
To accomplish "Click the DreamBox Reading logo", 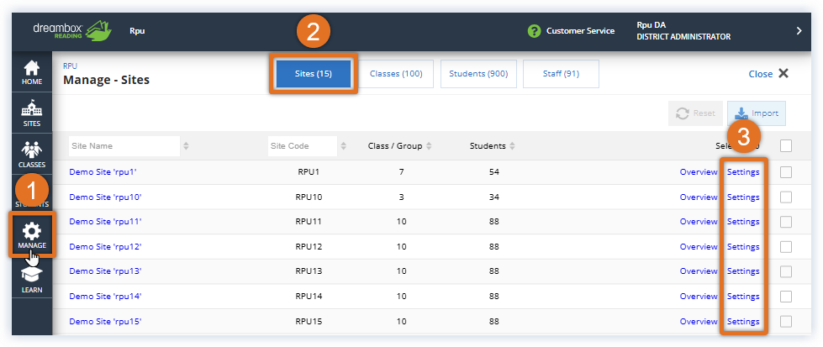I will tap(72, 31).
